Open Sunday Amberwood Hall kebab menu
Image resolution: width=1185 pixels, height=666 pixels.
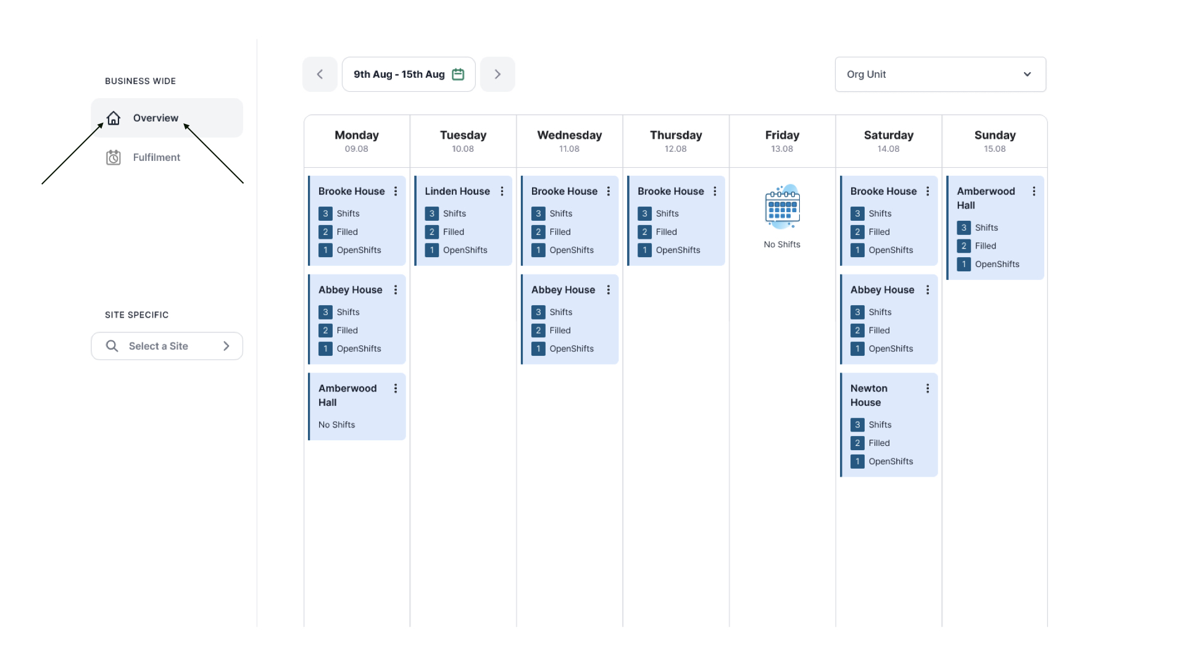(1034, 191)
